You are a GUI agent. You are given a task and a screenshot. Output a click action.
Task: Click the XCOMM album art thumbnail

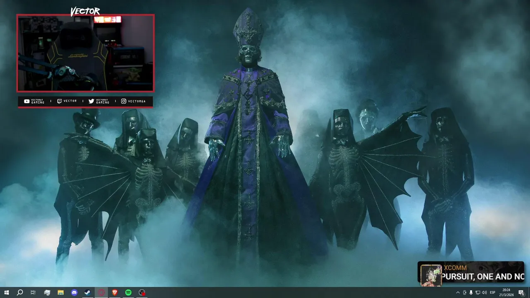(431, 275)
